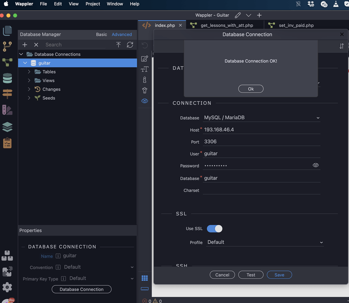349x303 pixels.
Task: Click the edit pencil icon next to Wappler - Guitar
Action: 238,15
